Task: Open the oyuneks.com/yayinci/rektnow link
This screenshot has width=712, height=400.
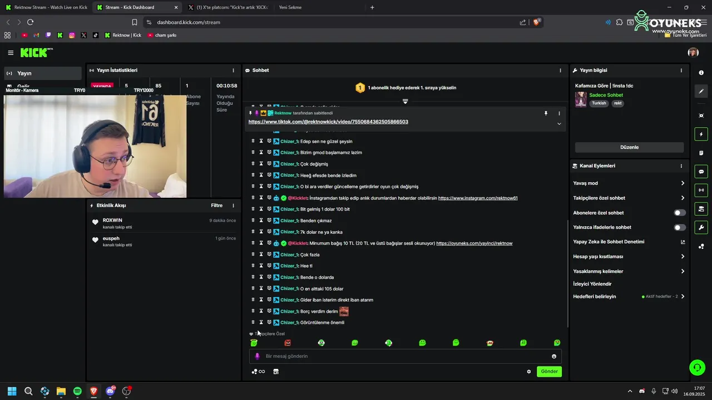Action: tap(474, 243)
